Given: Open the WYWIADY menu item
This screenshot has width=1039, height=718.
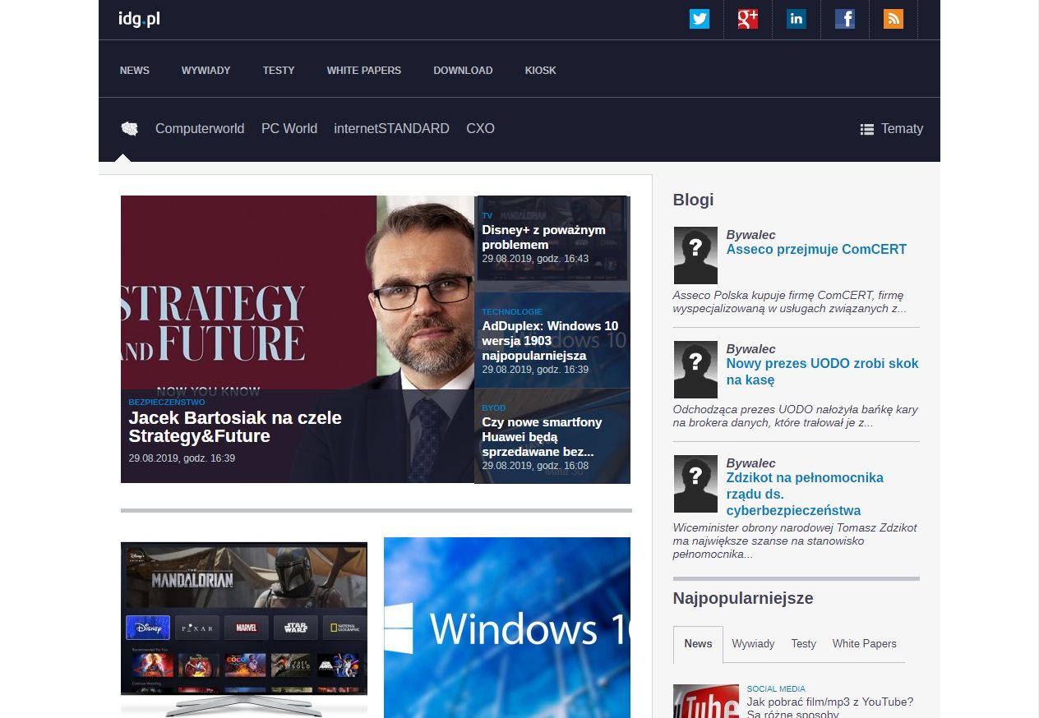Looking at the screenshot, I should [205, 71].
